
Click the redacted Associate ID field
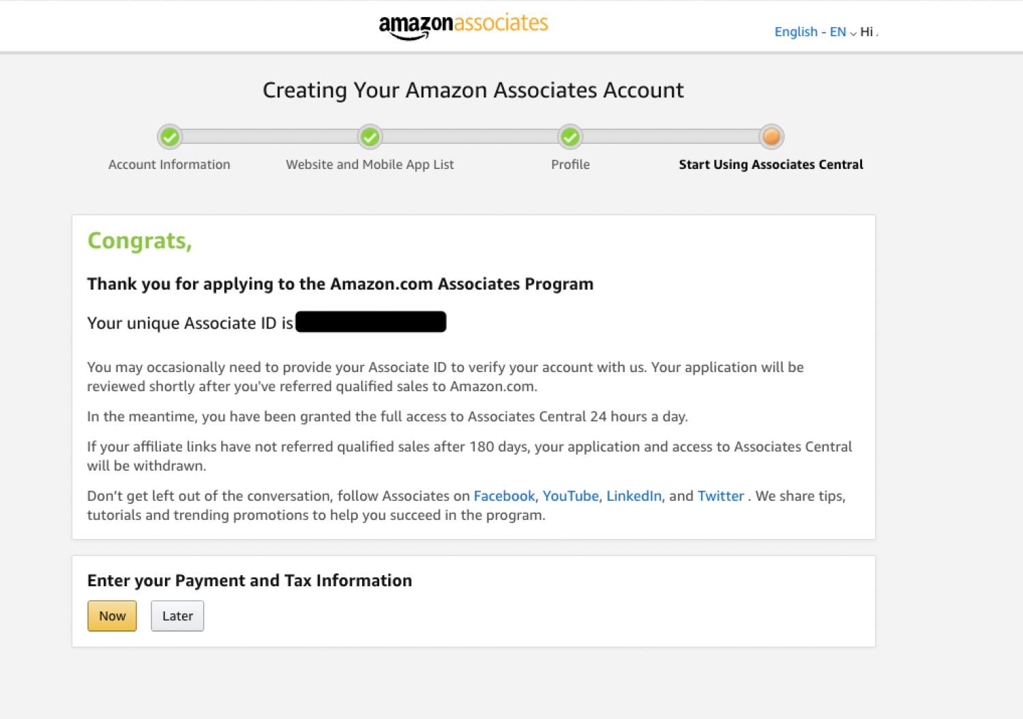click(371, 322)
